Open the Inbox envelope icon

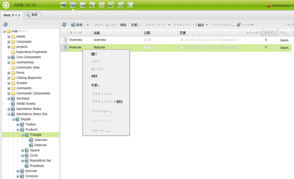pos(102,5)
